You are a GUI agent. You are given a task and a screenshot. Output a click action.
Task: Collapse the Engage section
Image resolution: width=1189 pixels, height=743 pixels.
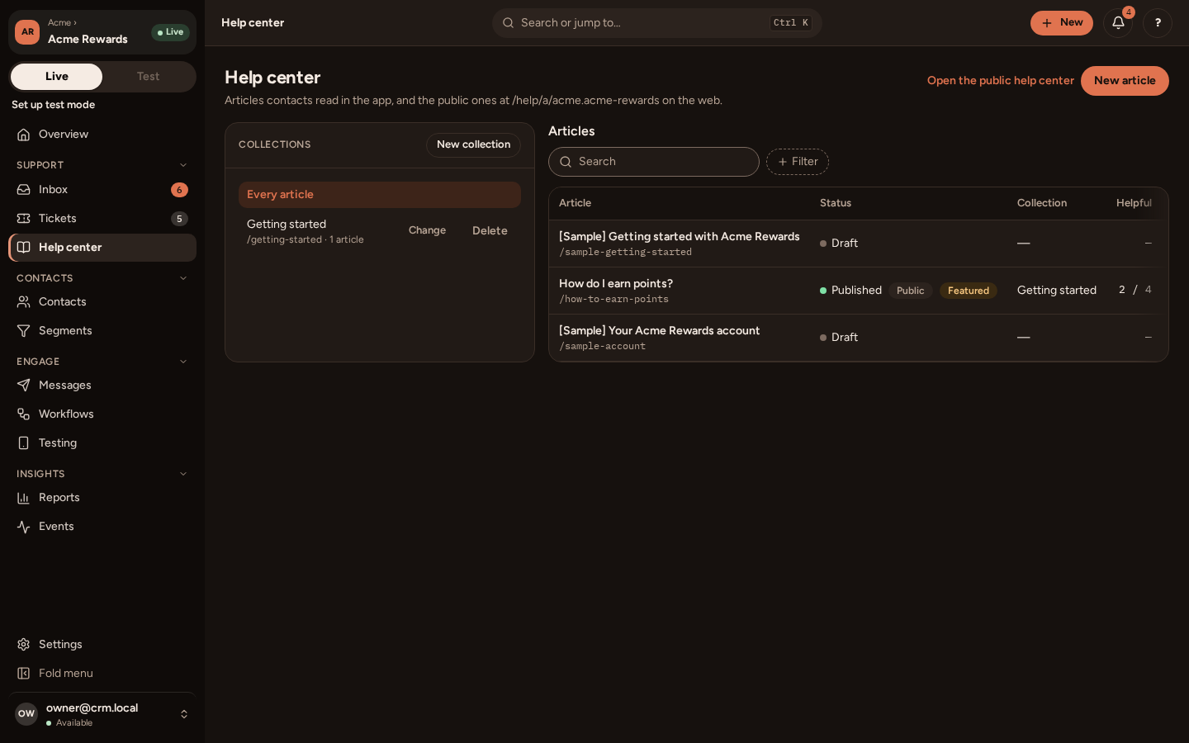pyautogui.click(x=183, y=362)
